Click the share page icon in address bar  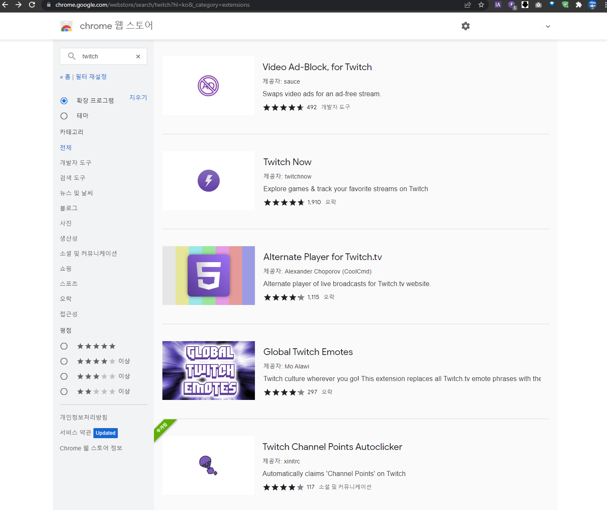pyautogui.click(x=468, y=5)
